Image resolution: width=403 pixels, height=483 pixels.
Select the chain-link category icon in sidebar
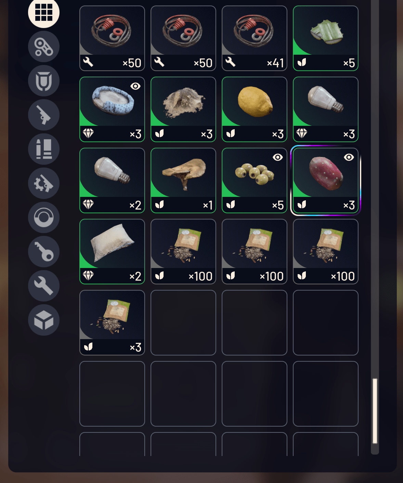pos(44,46)
